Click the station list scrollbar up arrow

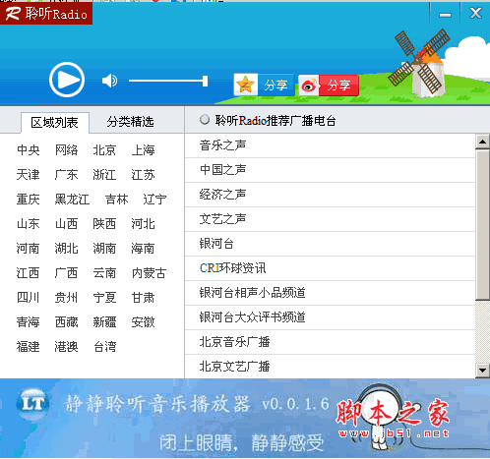pos(482,142)
